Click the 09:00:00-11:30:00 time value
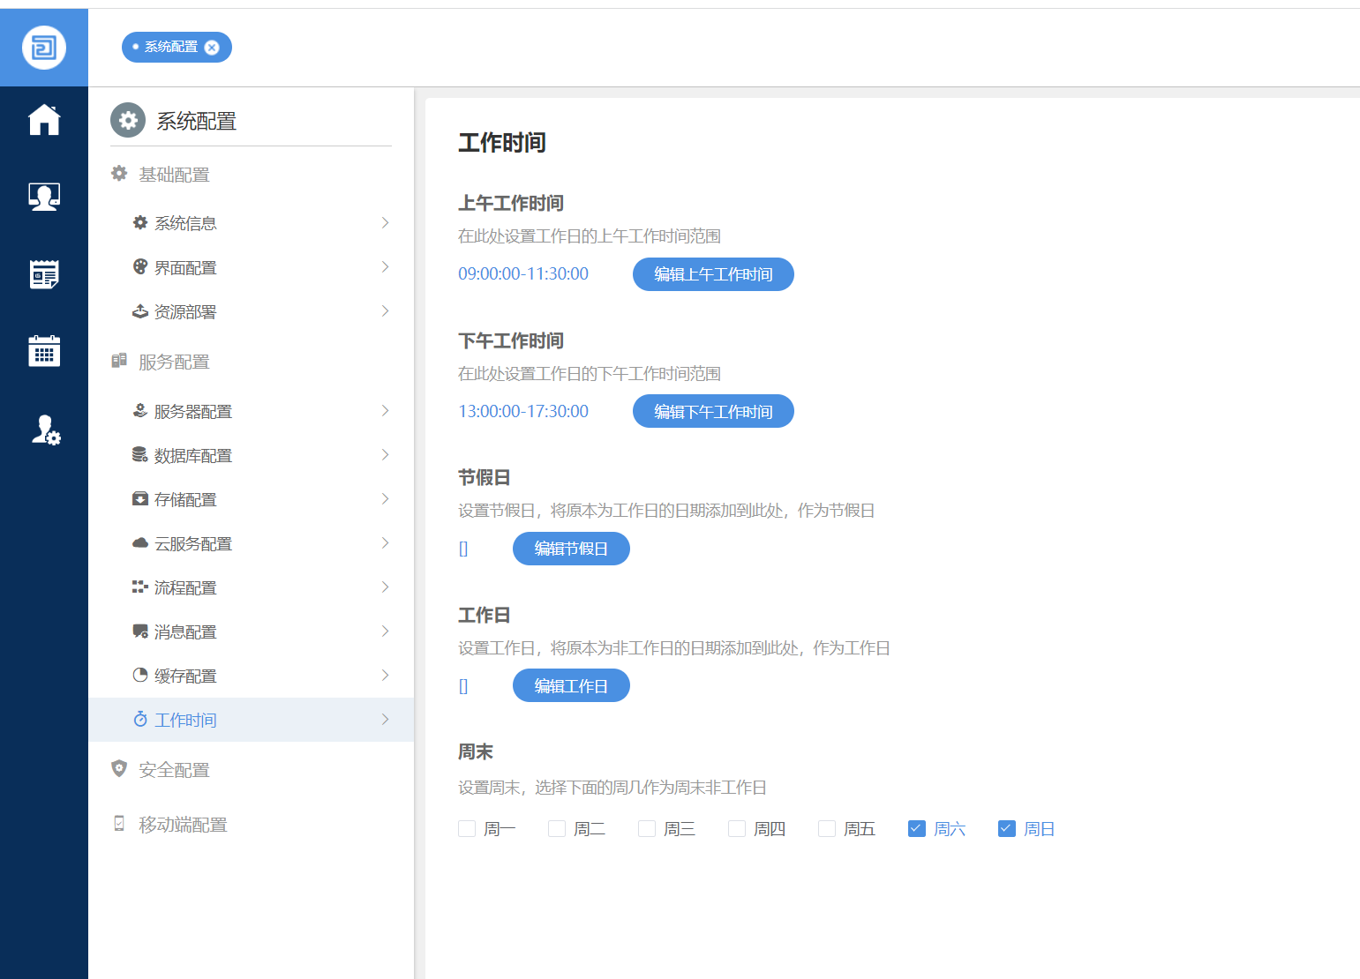Viewport: 1360px width, 979px height. [523, 274]
